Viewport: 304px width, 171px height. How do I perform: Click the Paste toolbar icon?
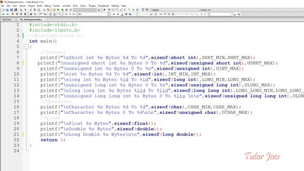[39, 9]
